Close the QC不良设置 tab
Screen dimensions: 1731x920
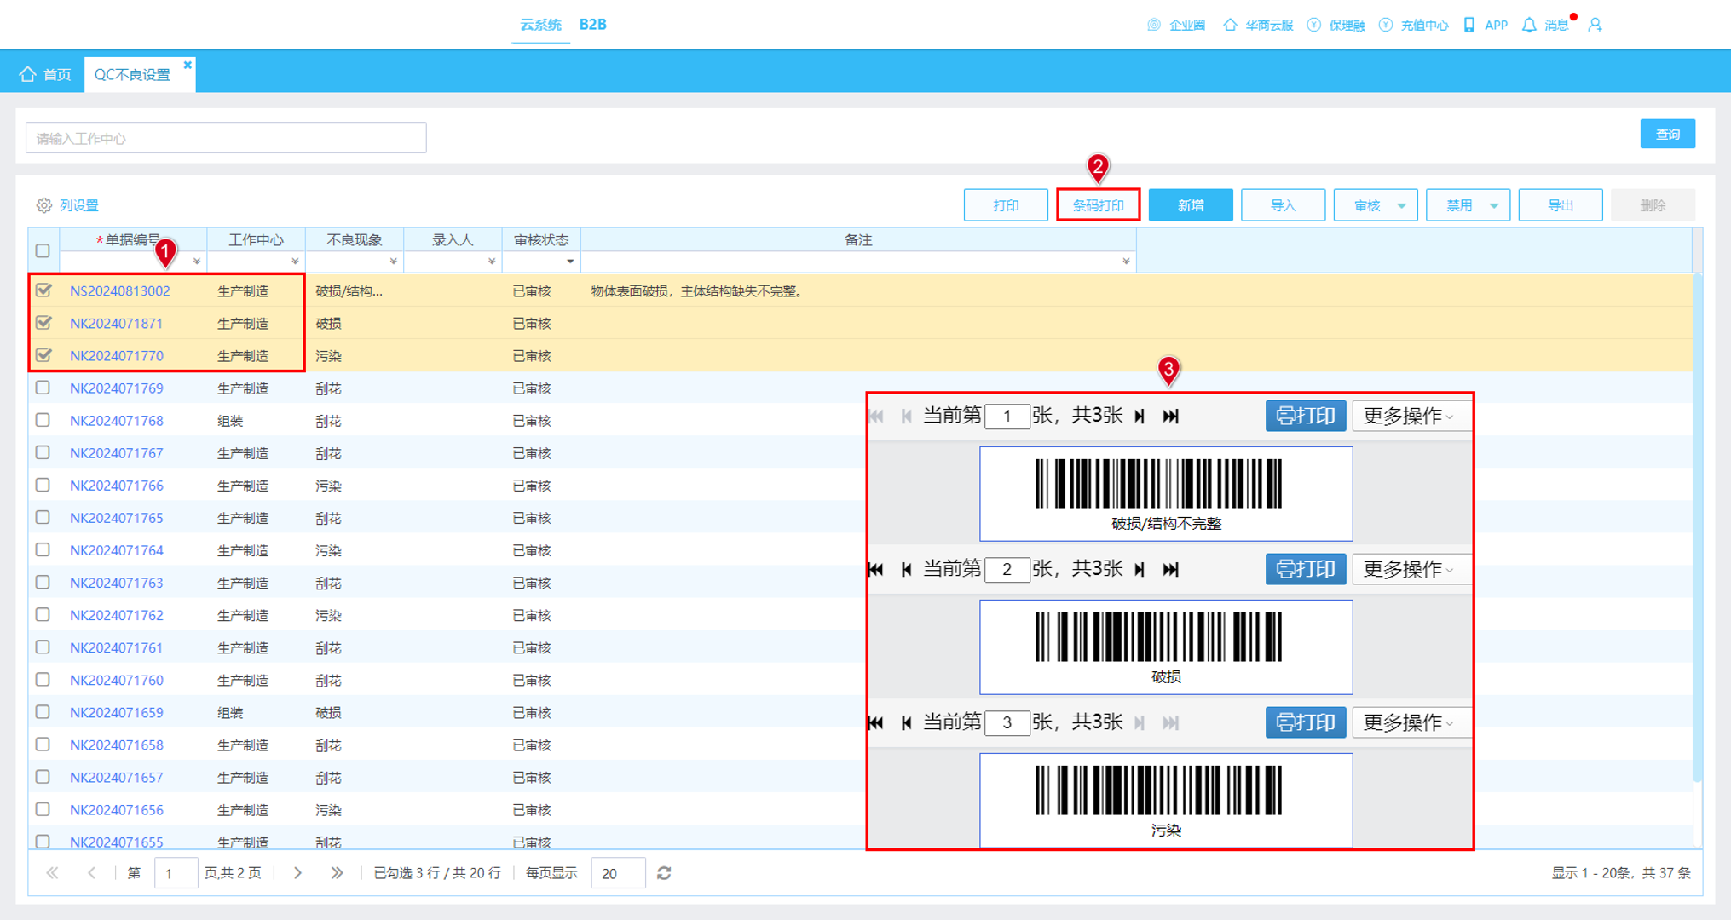188,65
